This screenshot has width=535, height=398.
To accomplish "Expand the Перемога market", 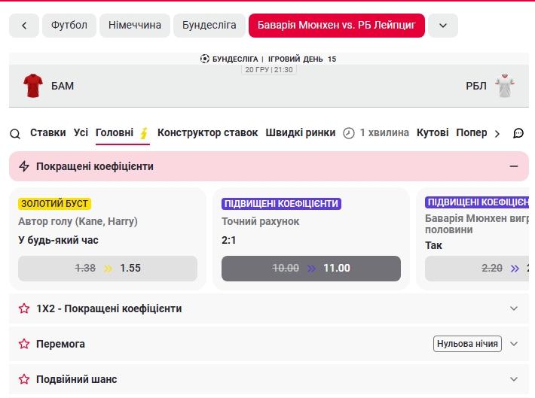I will pos(514,344).
